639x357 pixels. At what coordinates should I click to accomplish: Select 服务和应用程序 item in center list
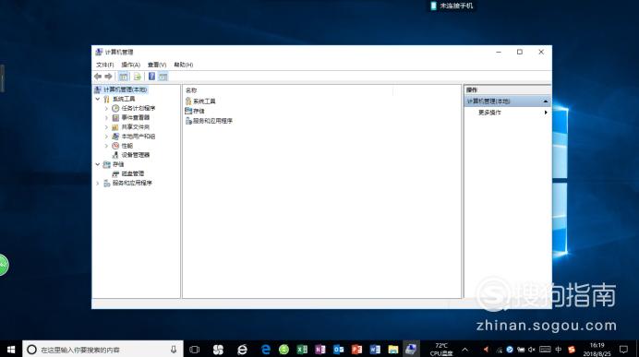(209, 121)
